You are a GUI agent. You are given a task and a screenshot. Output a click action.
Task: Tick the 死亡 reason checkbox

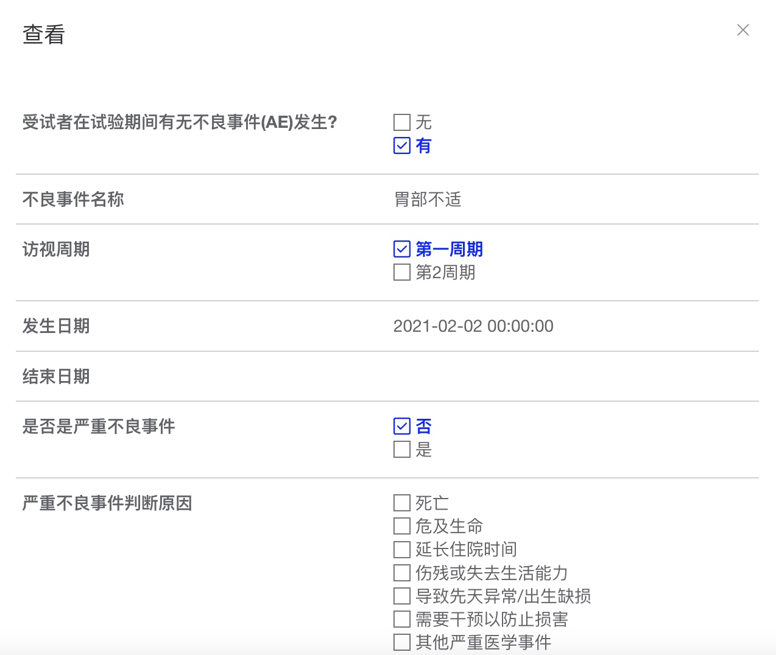(x=402, y=503)
